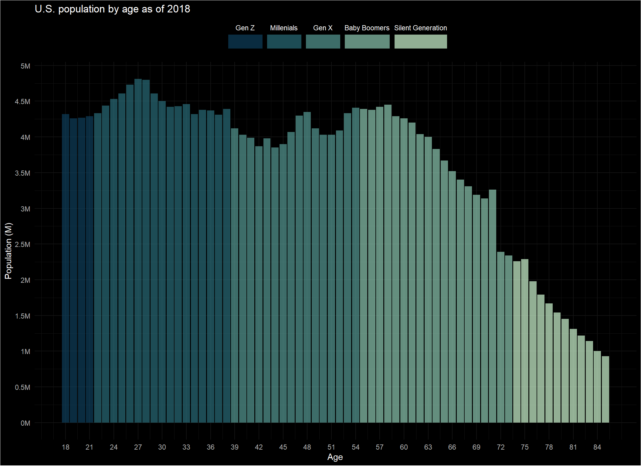641x466 pixels.
Task: Click the 5M y-axis tick label
Action: [25, 66]
